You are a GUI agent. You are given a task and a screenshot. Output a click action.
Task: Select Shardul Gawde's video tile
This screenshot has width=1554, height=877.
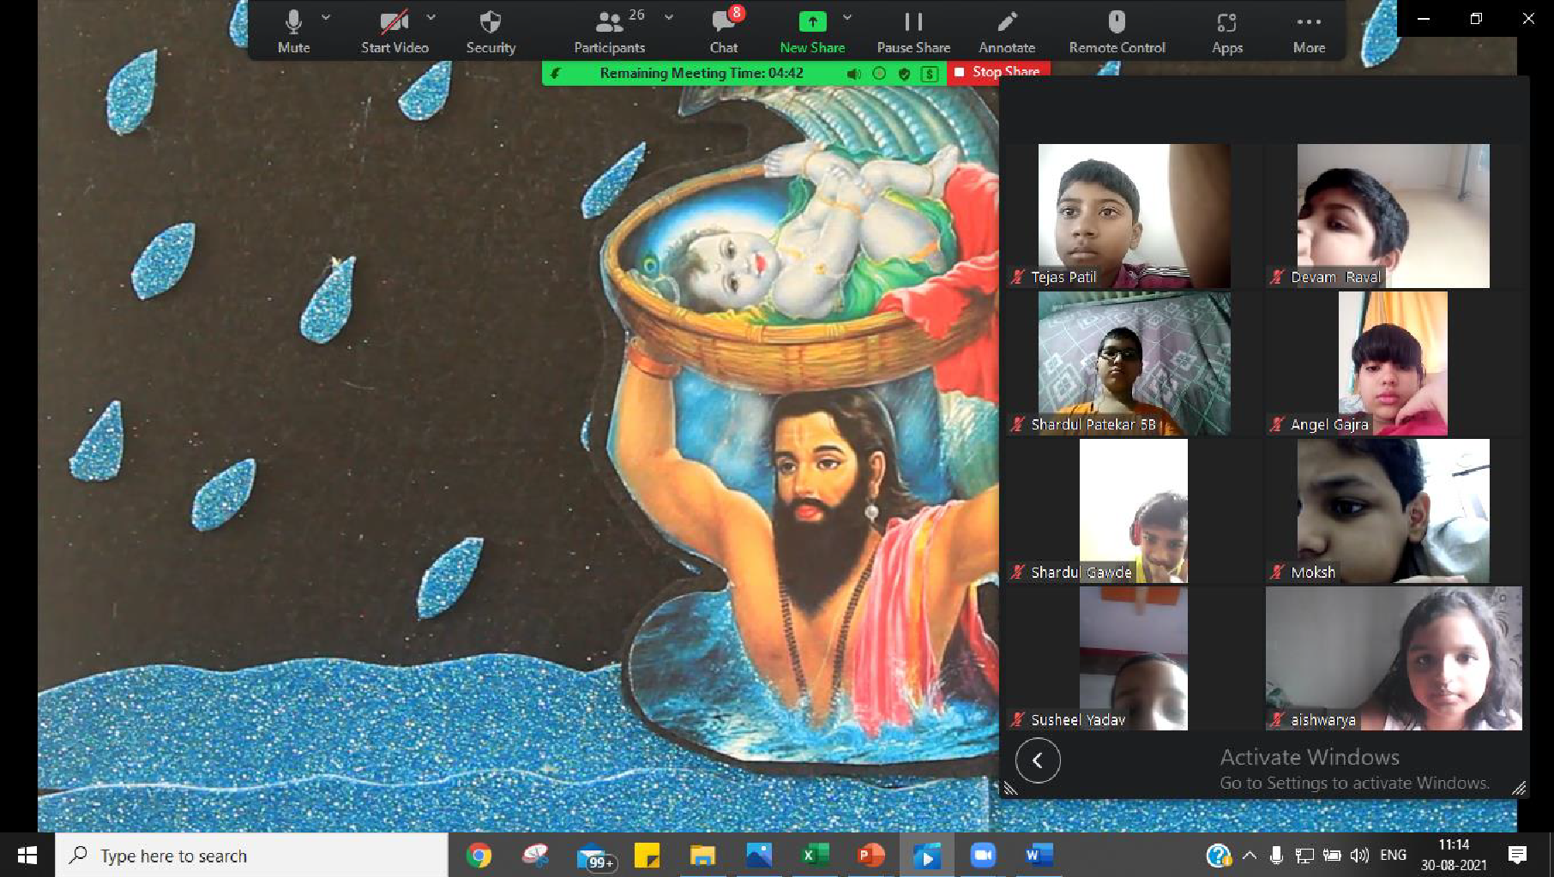tap(1134, 511)
